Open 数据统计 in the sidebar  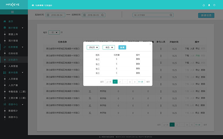(x=13, y=111)
